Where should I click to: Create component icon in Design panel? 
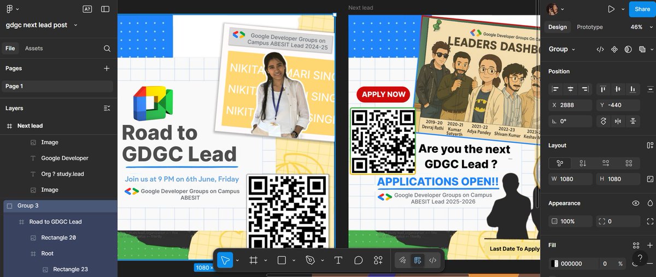(x=614, y=49)
